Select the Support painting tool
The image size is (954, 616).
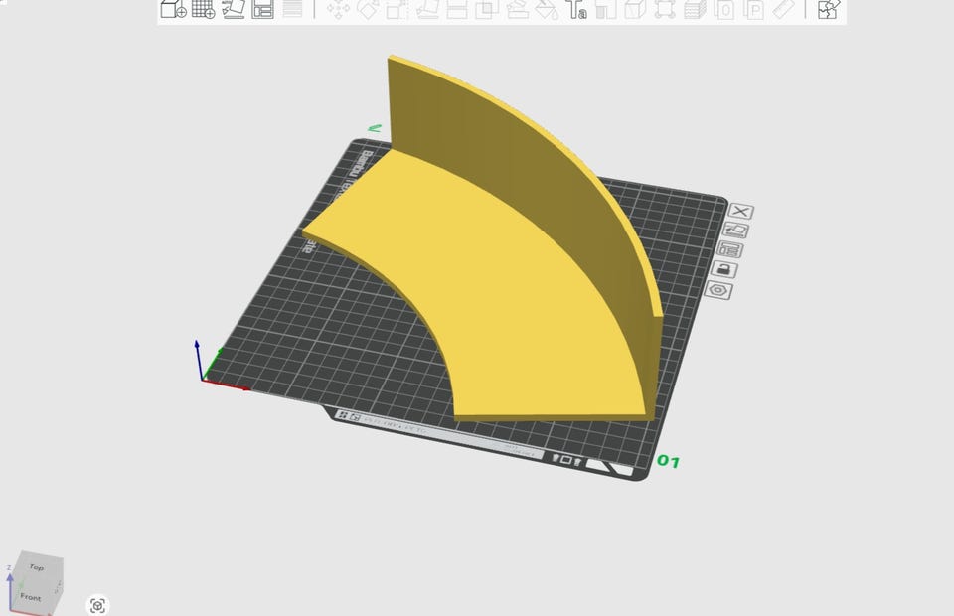click(517, 10)
